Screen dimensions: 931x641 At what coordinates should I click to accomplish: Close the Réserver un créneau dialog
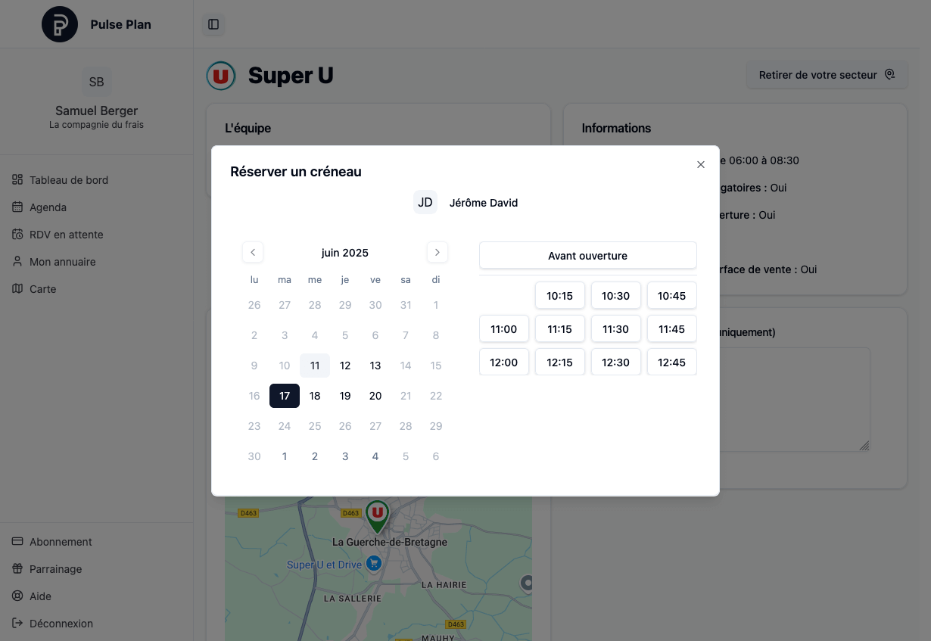pos(701,164)
